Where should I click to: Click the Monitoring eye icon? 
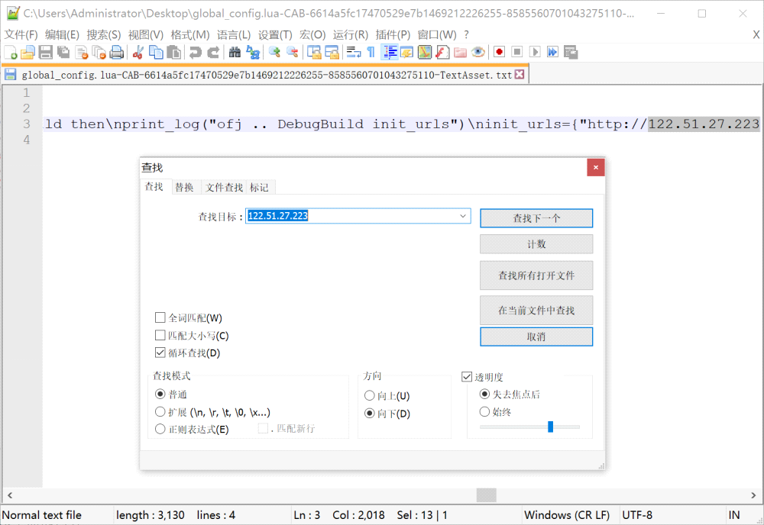tap(478, 52)
